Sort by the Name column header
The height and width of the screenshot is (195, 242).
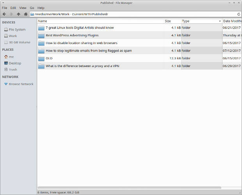(100, 21)
